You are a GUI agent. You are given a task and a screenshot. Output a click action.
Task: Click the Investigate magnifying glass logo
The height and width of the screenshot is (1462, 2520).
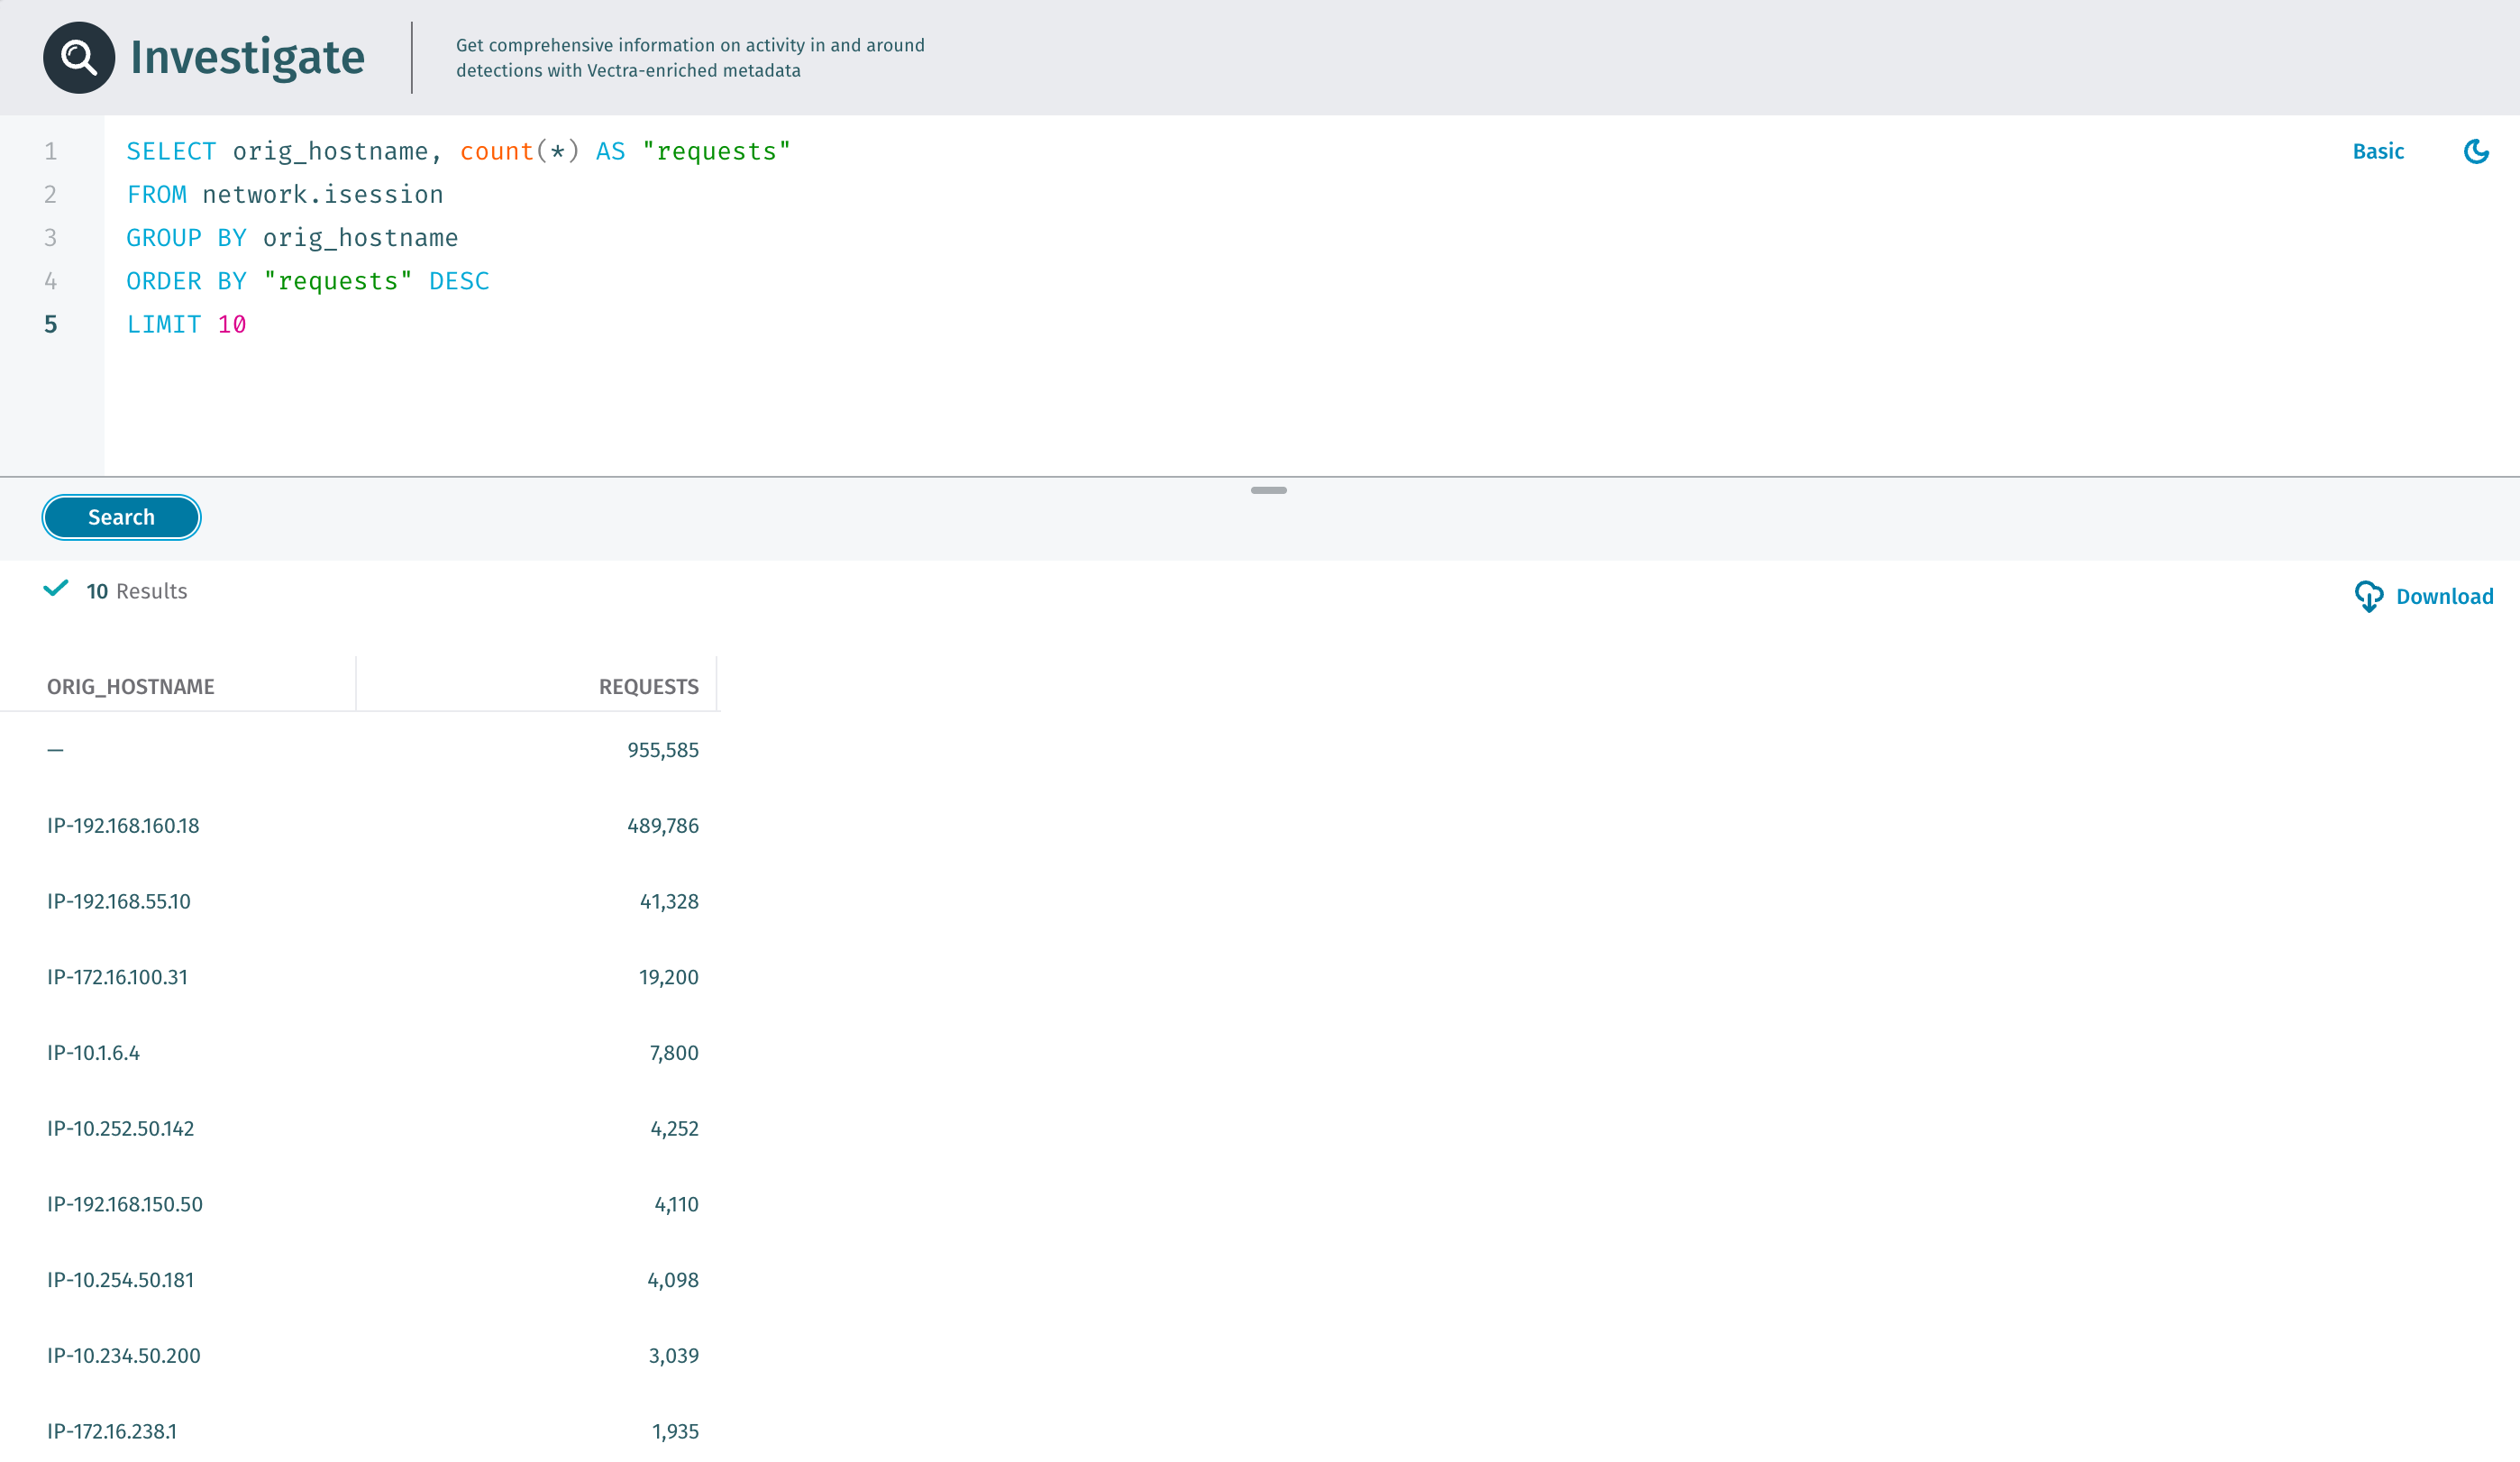point(78,56)
